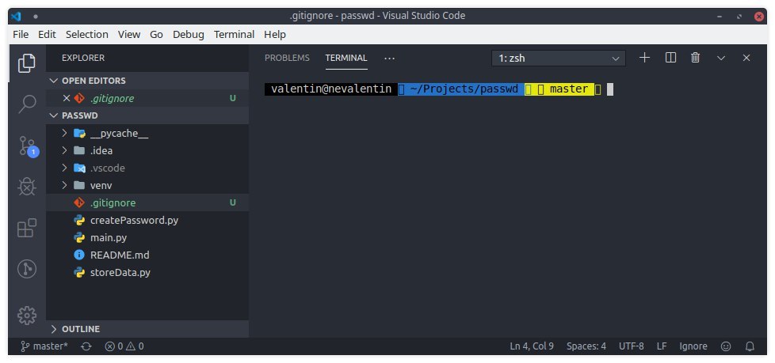Change encoding via UTF-8

coord(631,346)
